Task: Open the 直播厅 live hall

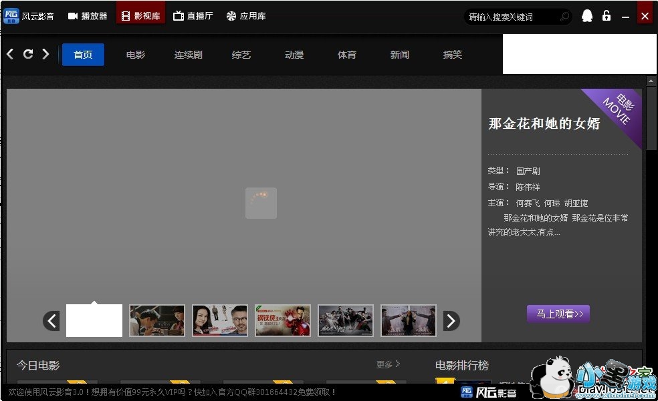Action: pyautogui.click(x=193, y=16)
